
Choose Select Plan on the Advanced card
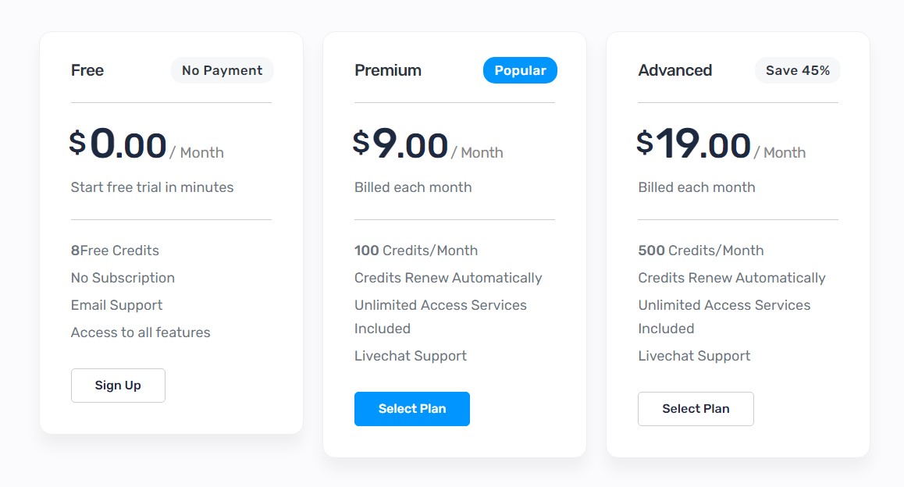[x=696, y=409]
